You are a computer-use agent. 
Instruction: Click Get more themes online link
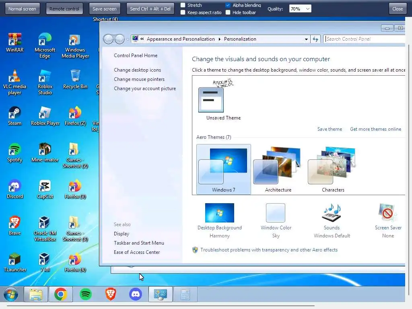point(375,129)
